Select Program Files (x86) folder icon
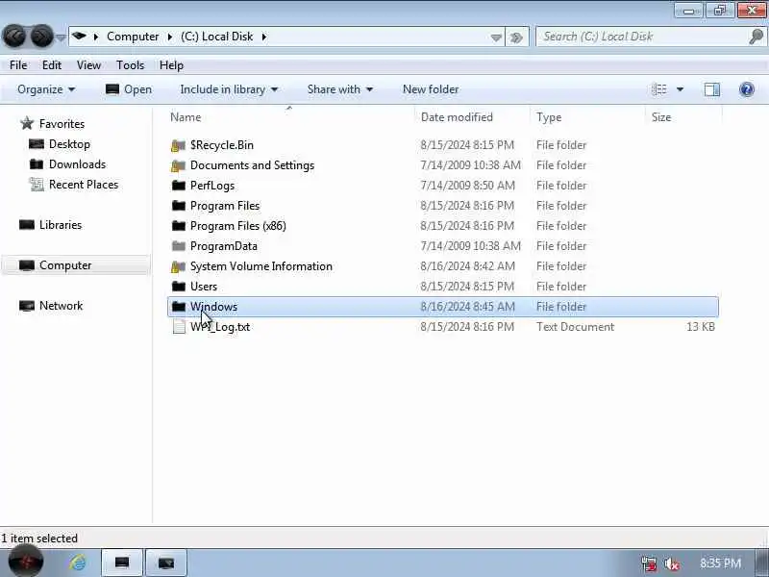Image resolution: width=769 pixels, height=577 pixels. [x=179, y=226]
